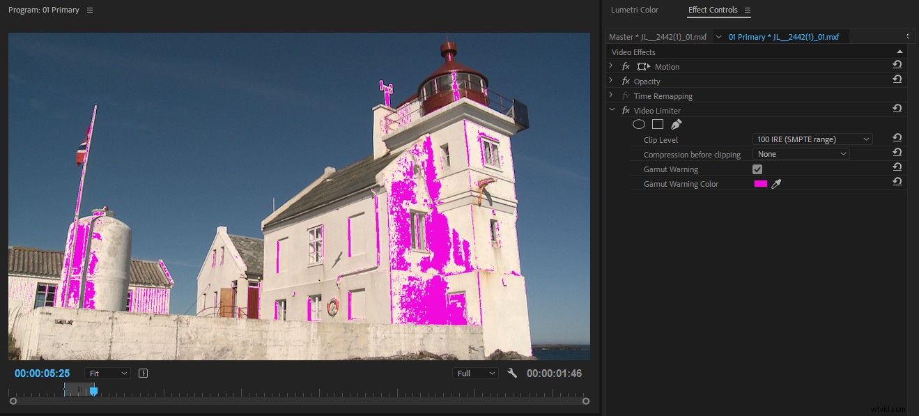Reset the Video Limiter effect
The image size is (919, 416).
point(897,108)
